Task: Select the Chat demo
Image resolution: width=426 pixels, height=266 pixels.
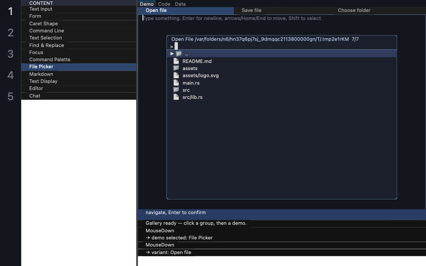Action: 79,96
